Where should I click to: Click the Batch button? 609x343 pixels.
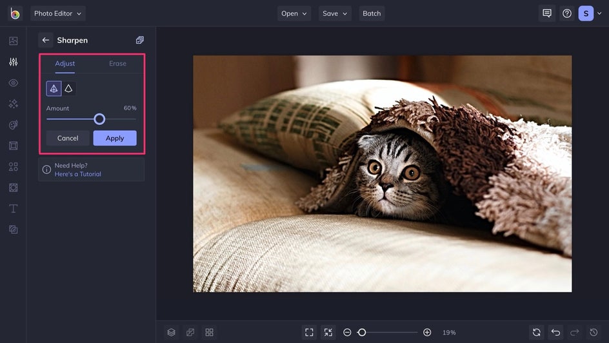(x=372, y=14)
